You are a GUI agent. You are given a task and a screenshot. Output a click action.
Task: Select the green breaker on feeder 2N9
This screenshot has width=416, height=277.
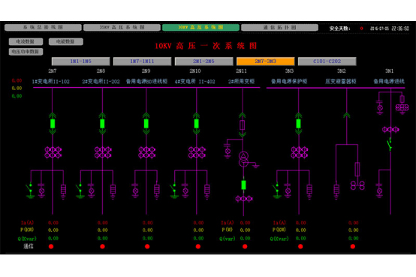coord(146,124)
